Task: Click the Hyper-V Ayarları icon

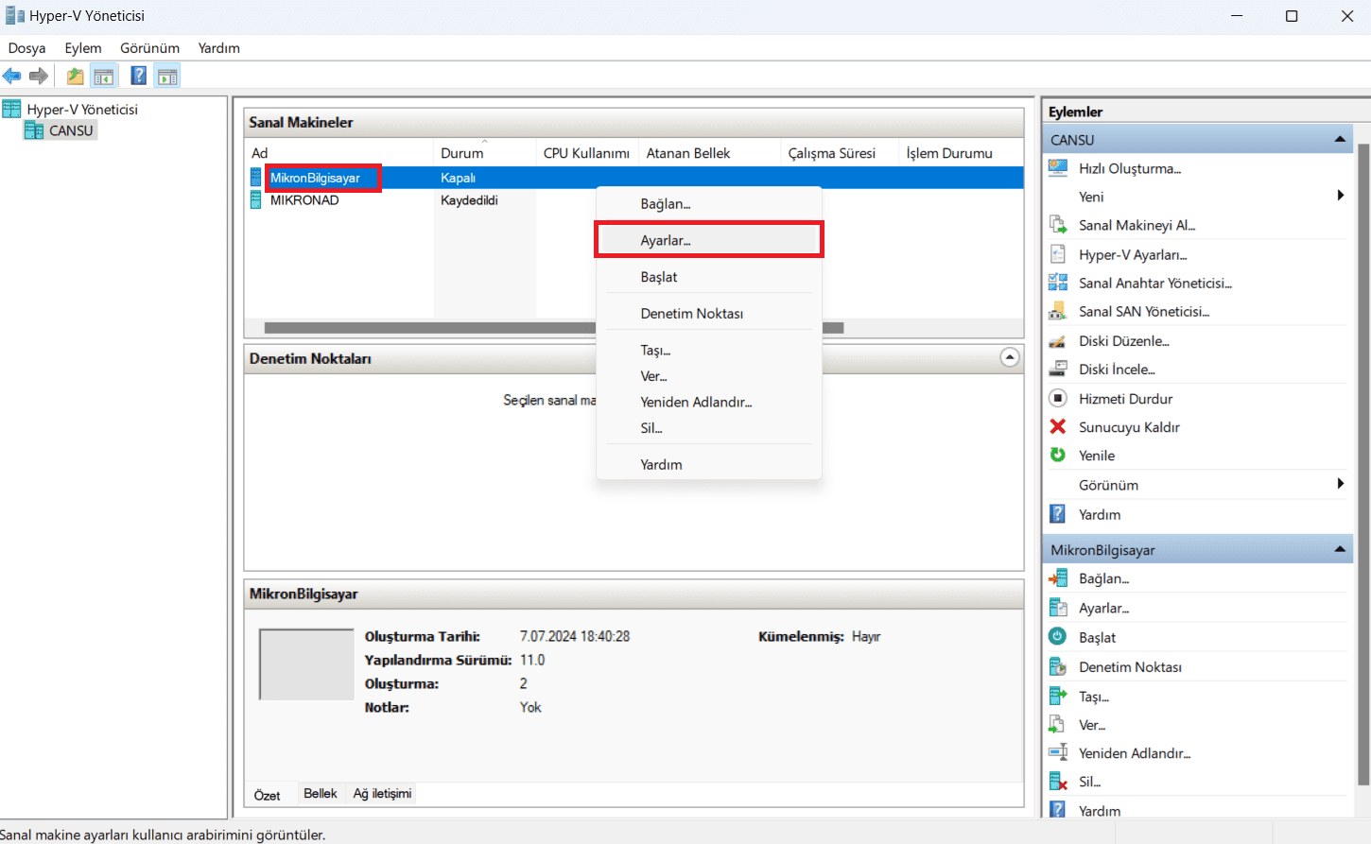Action: click(1058, 254)
